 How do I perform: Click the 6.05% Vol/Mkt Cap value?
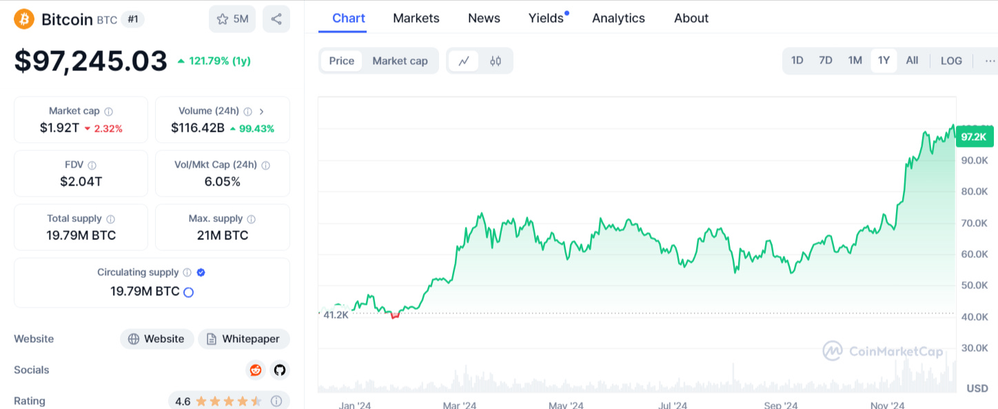[223, 182]
